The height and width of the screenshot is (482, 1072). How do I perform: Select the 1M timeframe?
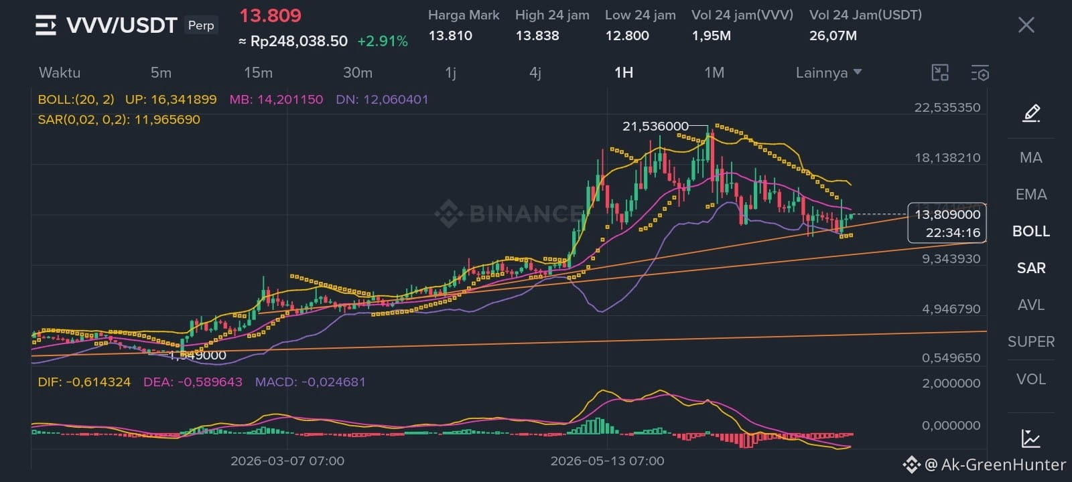(x=714, y=72)
